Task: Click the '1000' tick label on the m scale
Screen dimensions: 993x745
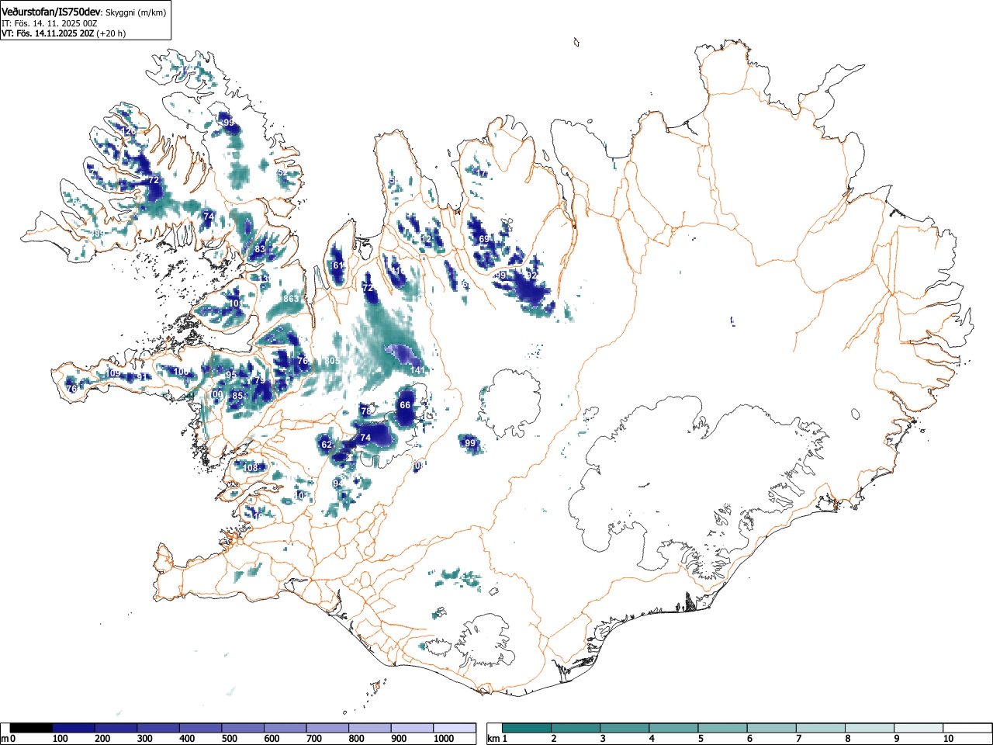Action: (x=443, y=739)
